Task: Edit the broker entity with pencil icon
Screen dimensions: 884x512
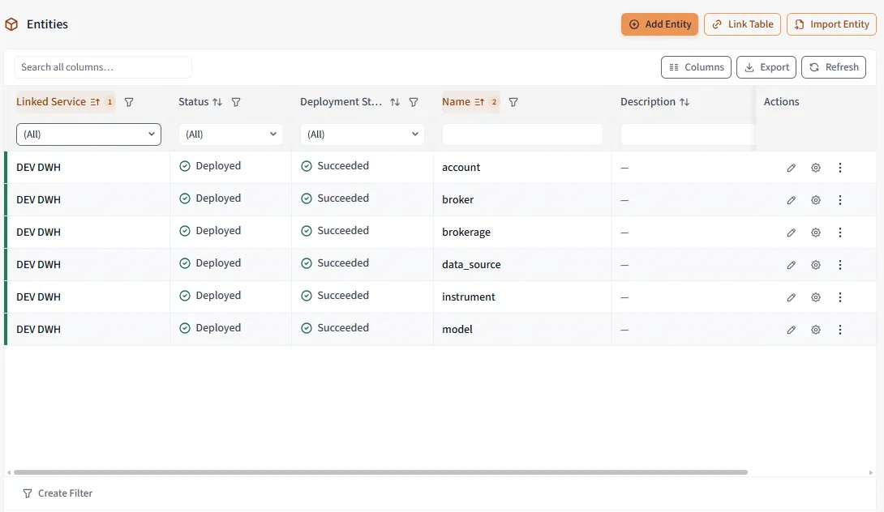Action: (x=791, y=200)
